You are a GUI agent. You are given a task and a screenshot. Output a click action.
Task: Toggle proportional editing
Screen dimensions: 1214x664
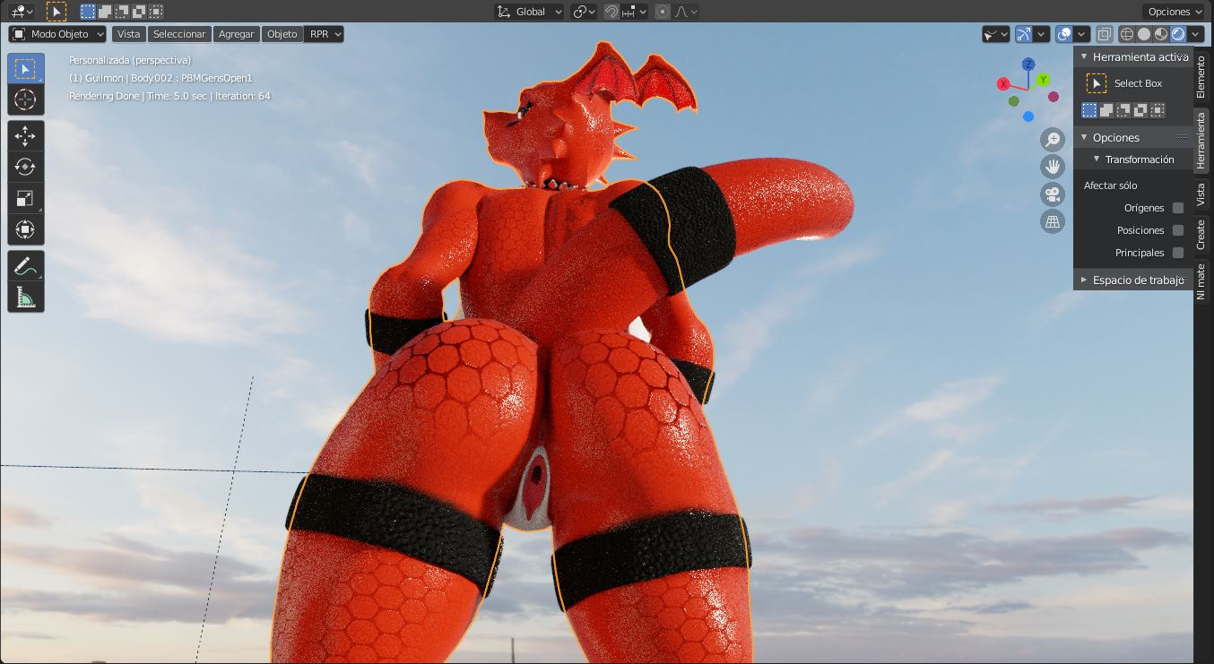coord(663,12)
